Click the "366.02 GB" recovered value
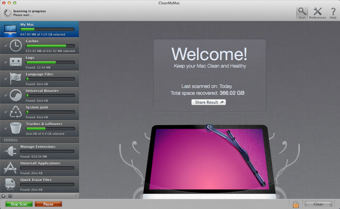The width and height of the screenshot is (340, 209). click(x=232, y=93)
